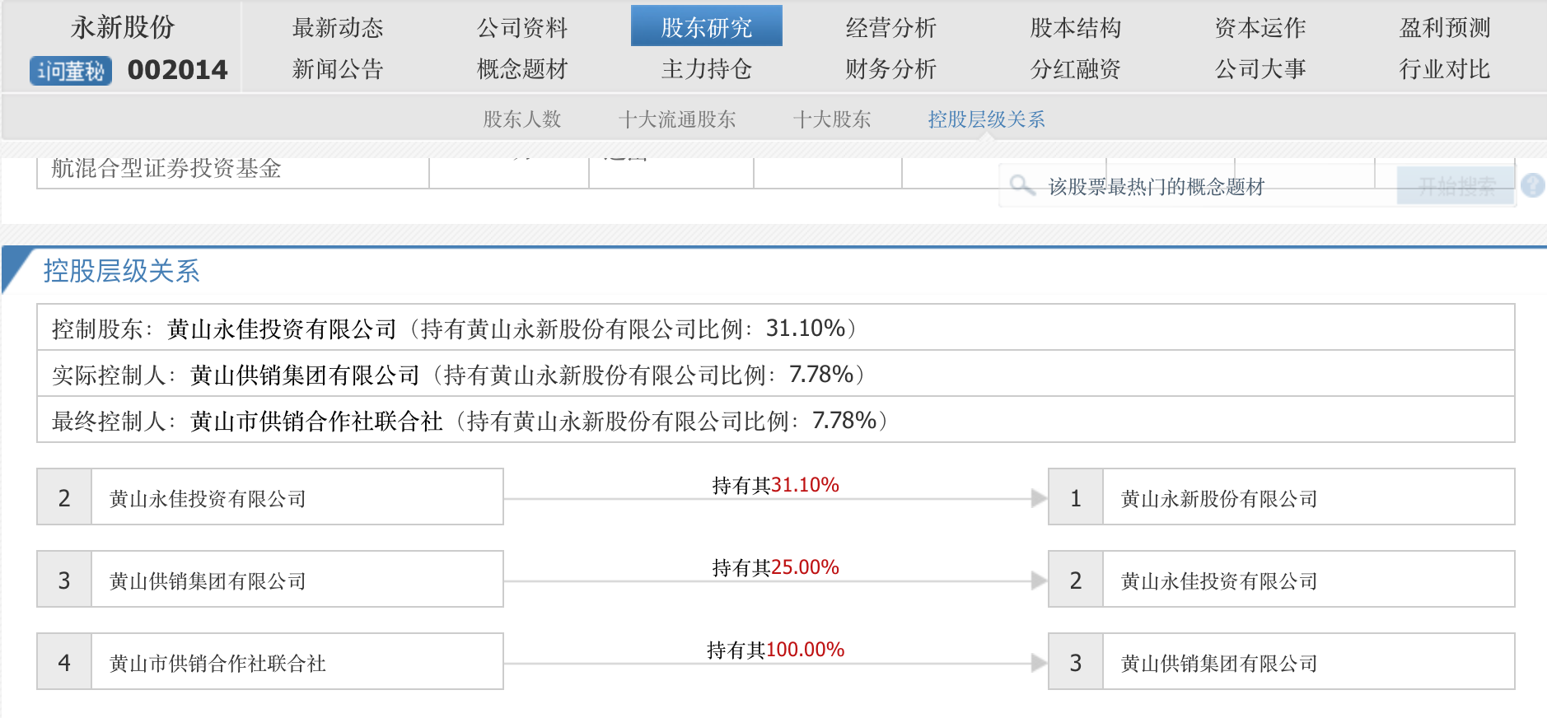Jump to 十大流通股东 subsection
The width and height of the screenshot is (1547, 718).
676,119
